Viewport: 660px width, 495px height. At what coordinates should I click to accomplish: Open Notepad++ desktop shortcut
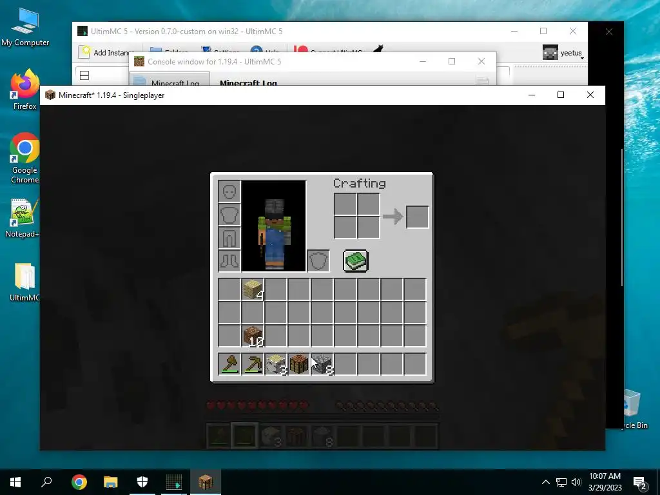(x=23, y=218)
